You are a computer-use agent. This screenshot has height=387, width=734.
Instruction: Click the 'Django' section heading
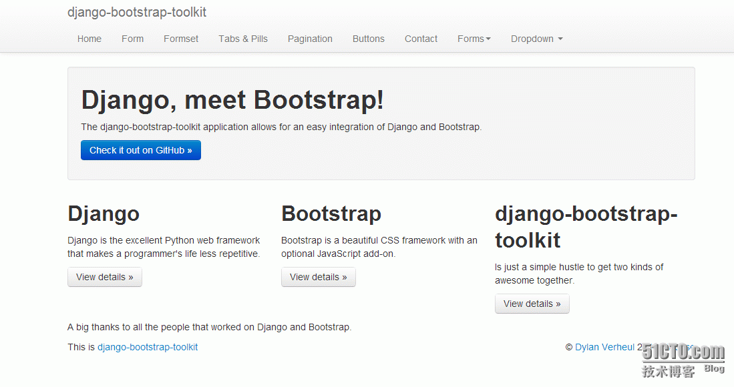(x=104, y=214)
